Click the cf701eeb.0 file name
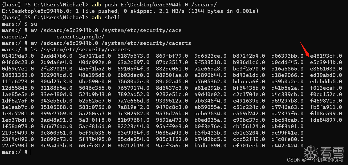Viewport: 348px width, 165px height. tap(249, 146)
